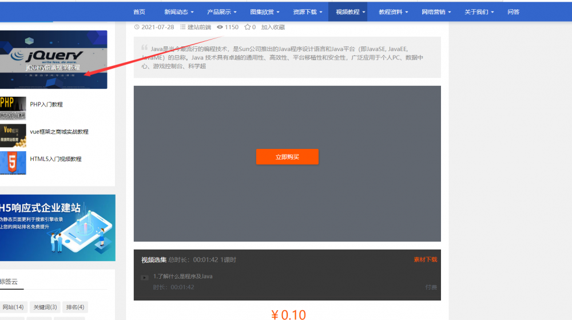Open the 教程资料 menu label
The width and height of the screenshot is (572, 320).
[x=390, y=12]
